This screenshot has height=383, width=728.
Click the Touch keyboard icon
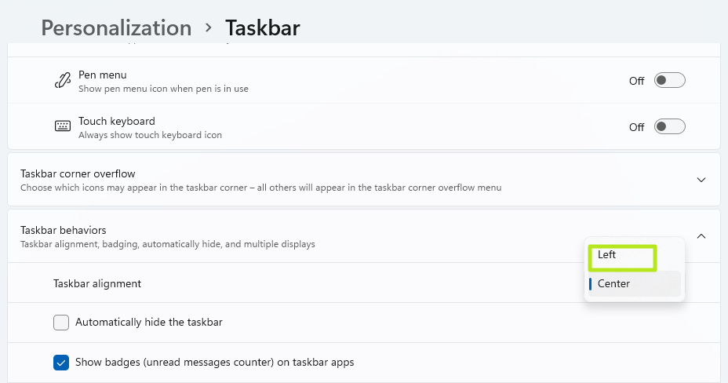click(x=63, y=126)
